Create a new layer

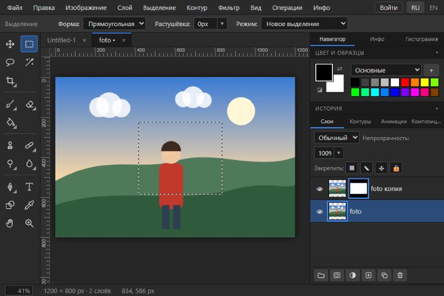[369, 275]
